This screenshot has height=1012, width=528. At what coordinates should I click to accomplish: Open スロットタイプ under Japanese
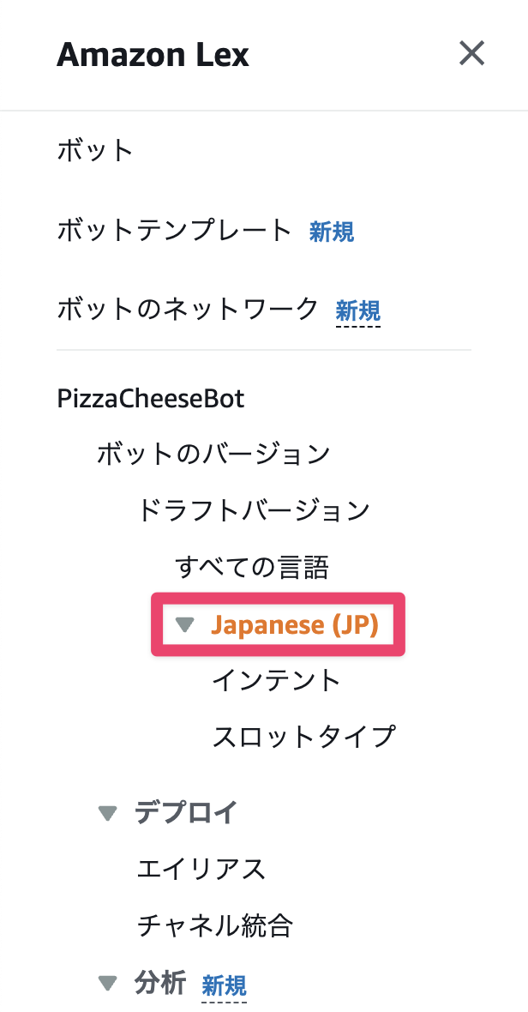coord(303,736)
